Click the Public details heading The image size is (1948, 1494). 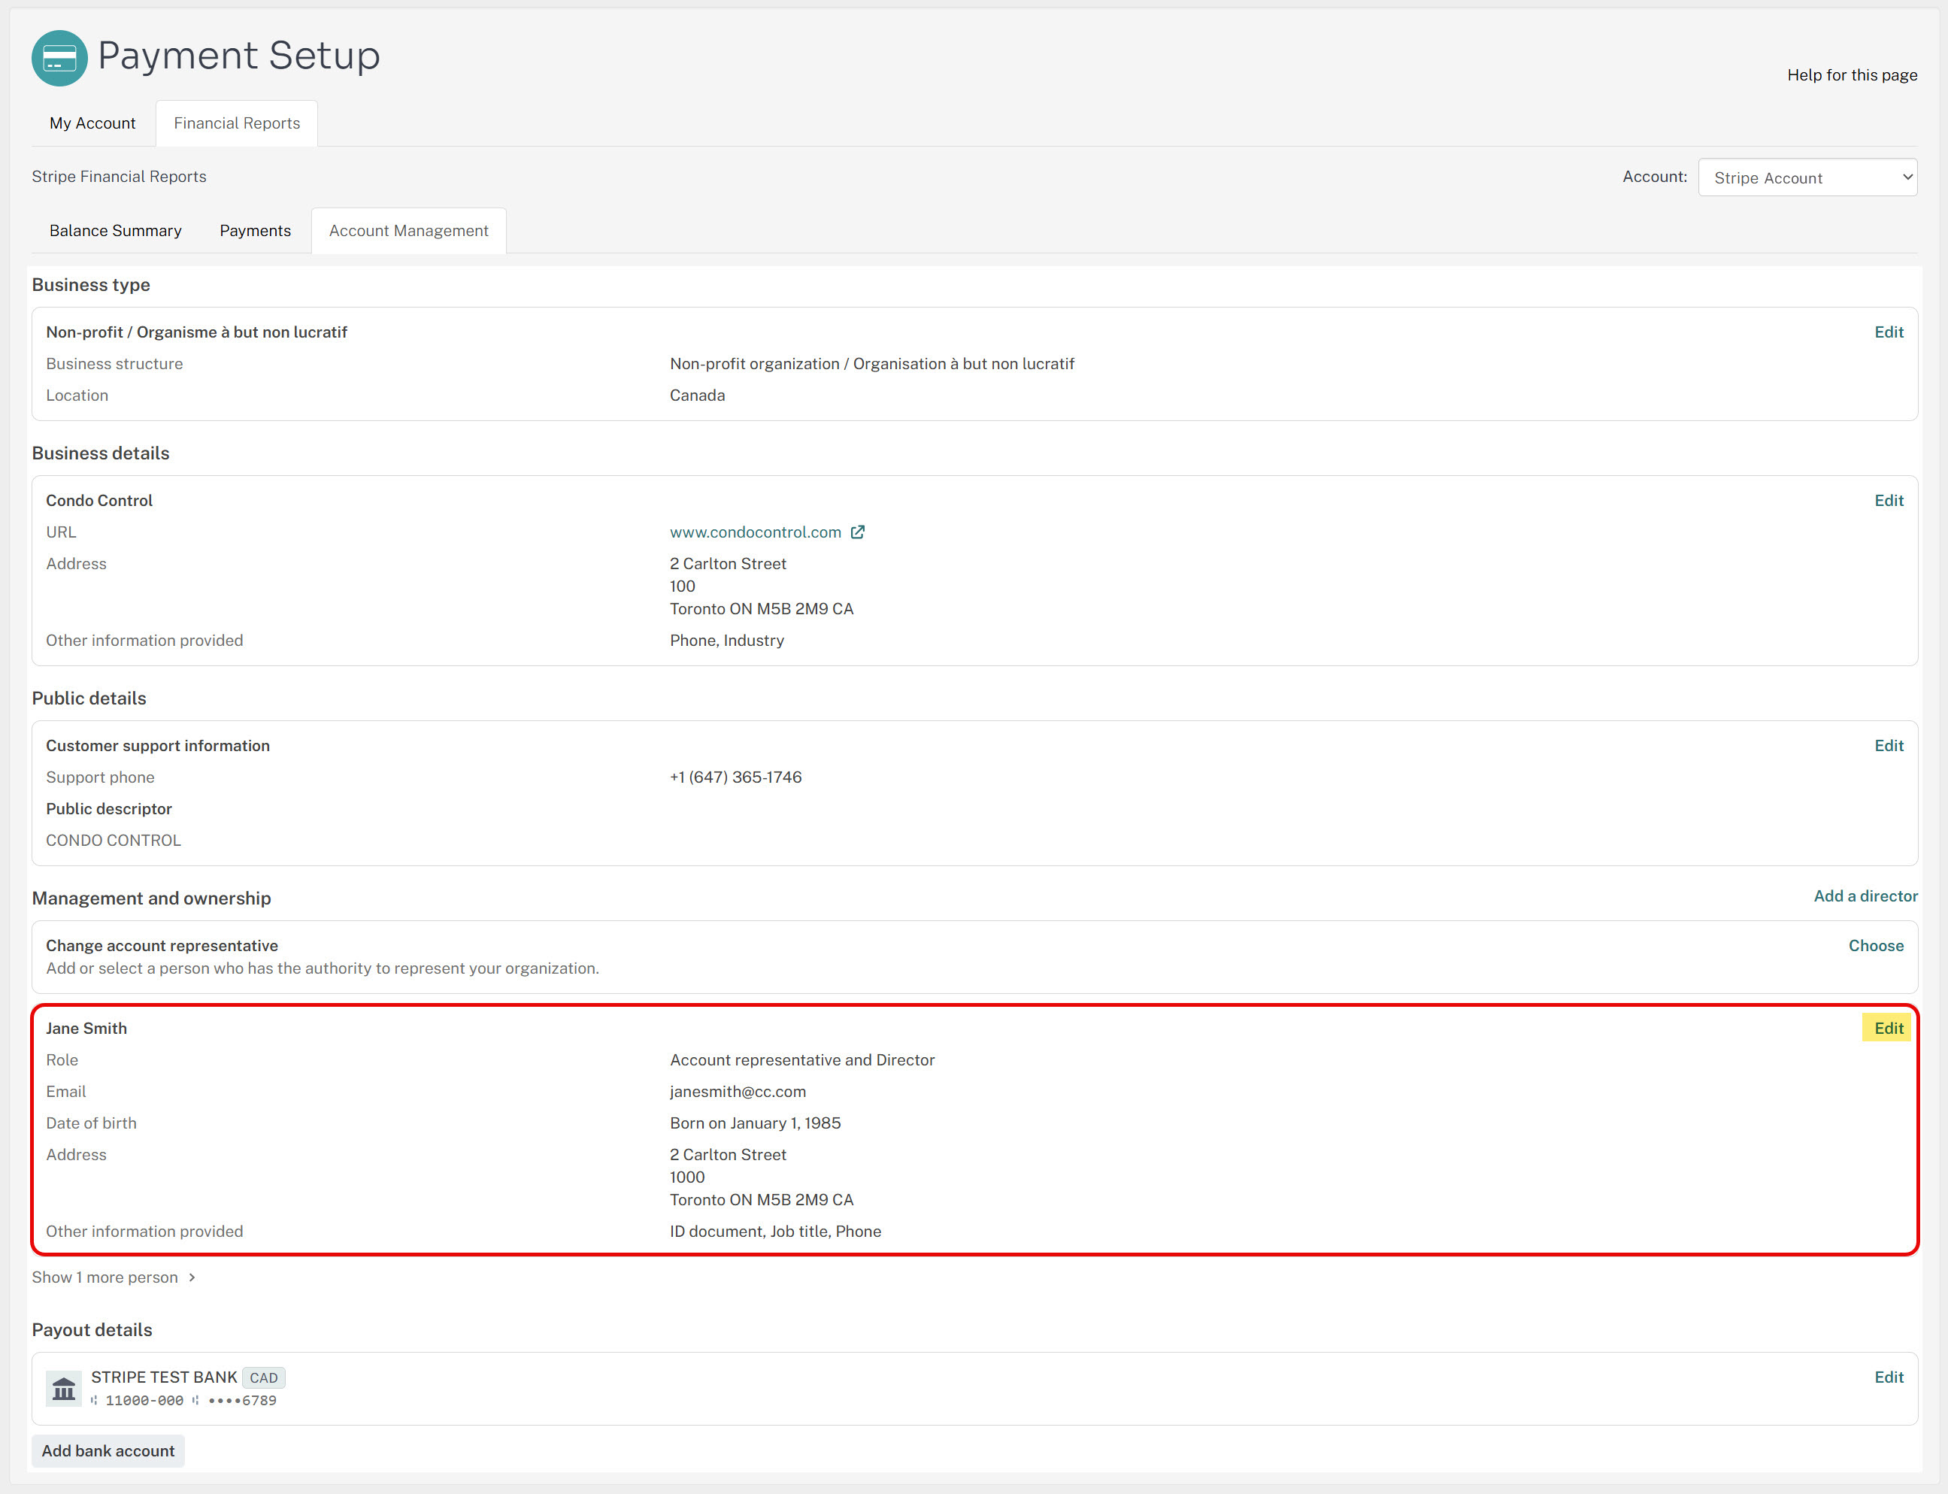click(x=89, y=698)
